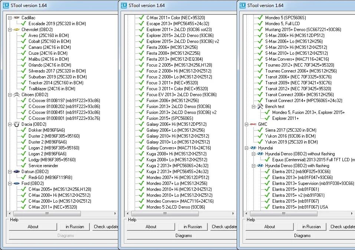The image size is (355, 250).
Task: Collapse the Bench test tree node
Action: (254, 107)
